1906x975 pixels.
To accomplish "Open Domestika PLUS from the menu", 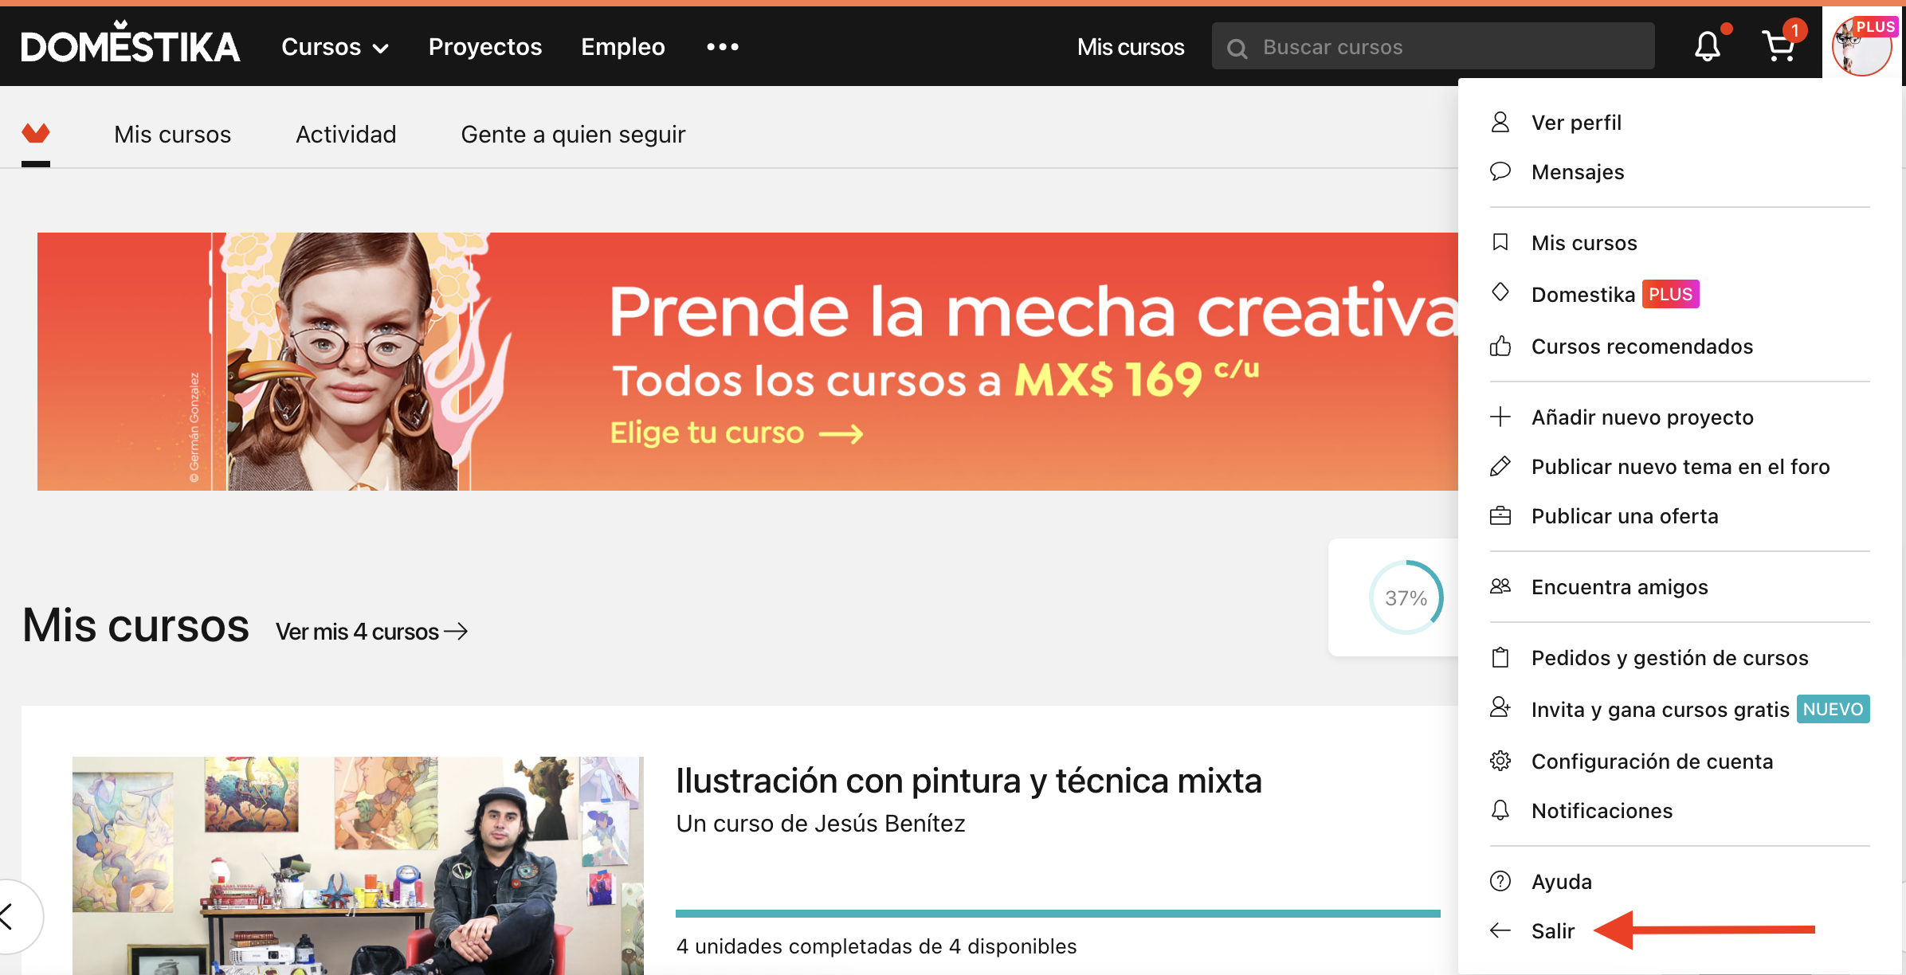I will [x=1615, y=294].
